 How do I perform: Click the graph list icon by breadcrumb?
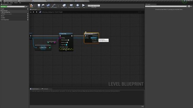click(x=40, y=12)
